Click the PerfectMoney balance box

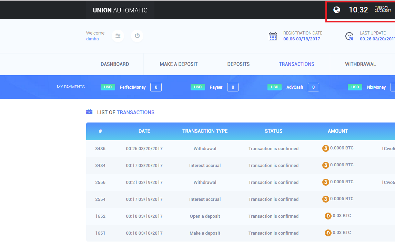156,87
